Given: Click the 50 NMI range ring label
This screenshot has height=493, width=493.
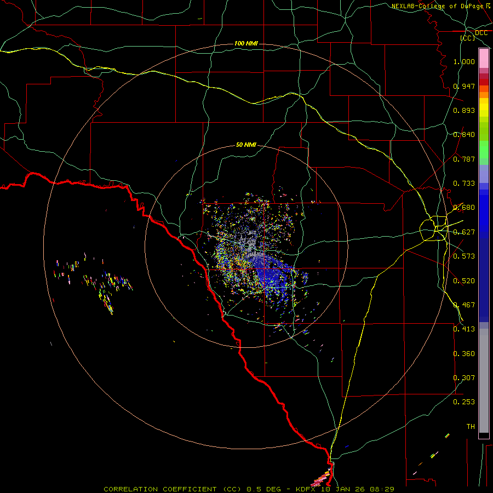Looking at the screenshot, I should [x=246, y=145].
